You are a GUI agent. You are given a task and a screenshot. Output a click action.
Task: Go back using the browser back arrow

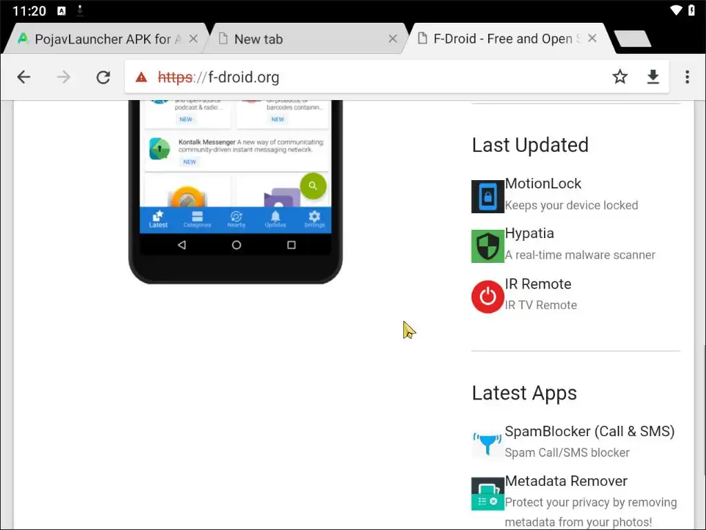click(x=24, y=77)
